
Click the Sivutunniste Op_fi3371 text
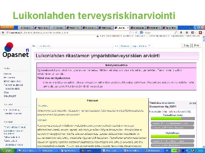[163, 107]
